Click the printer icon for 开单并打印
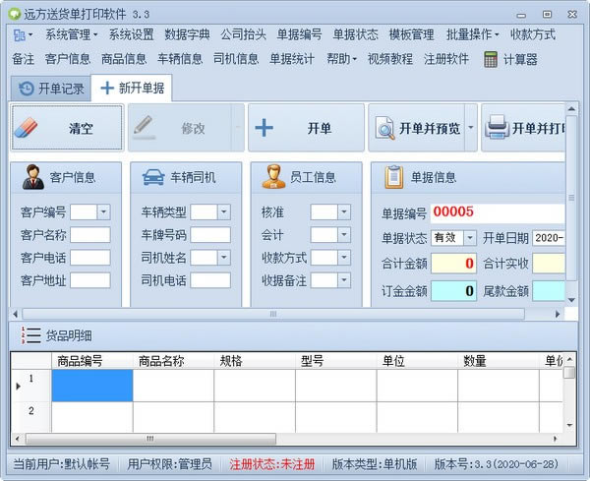Image resolution: width=590 pixels, height=481 pixels. tap(498, 128)
